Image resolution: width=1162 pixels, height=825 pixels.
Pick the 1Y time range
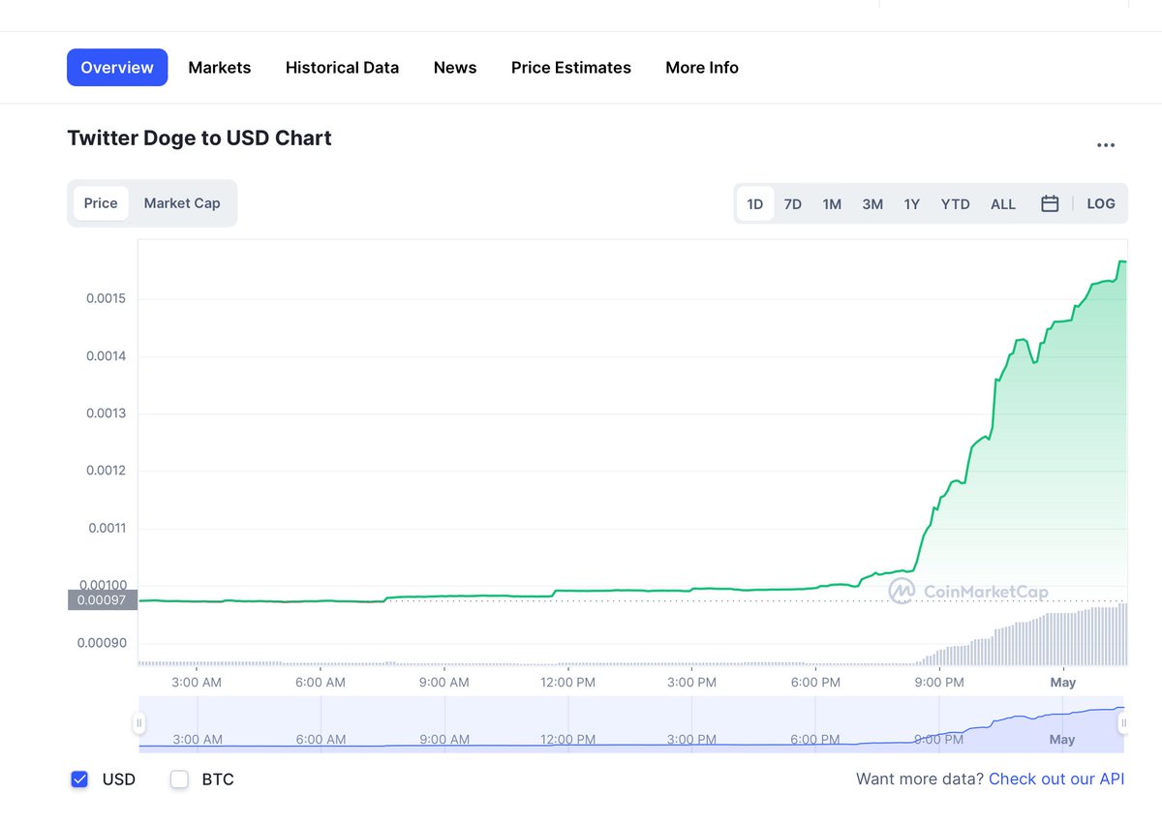point(912,203)
